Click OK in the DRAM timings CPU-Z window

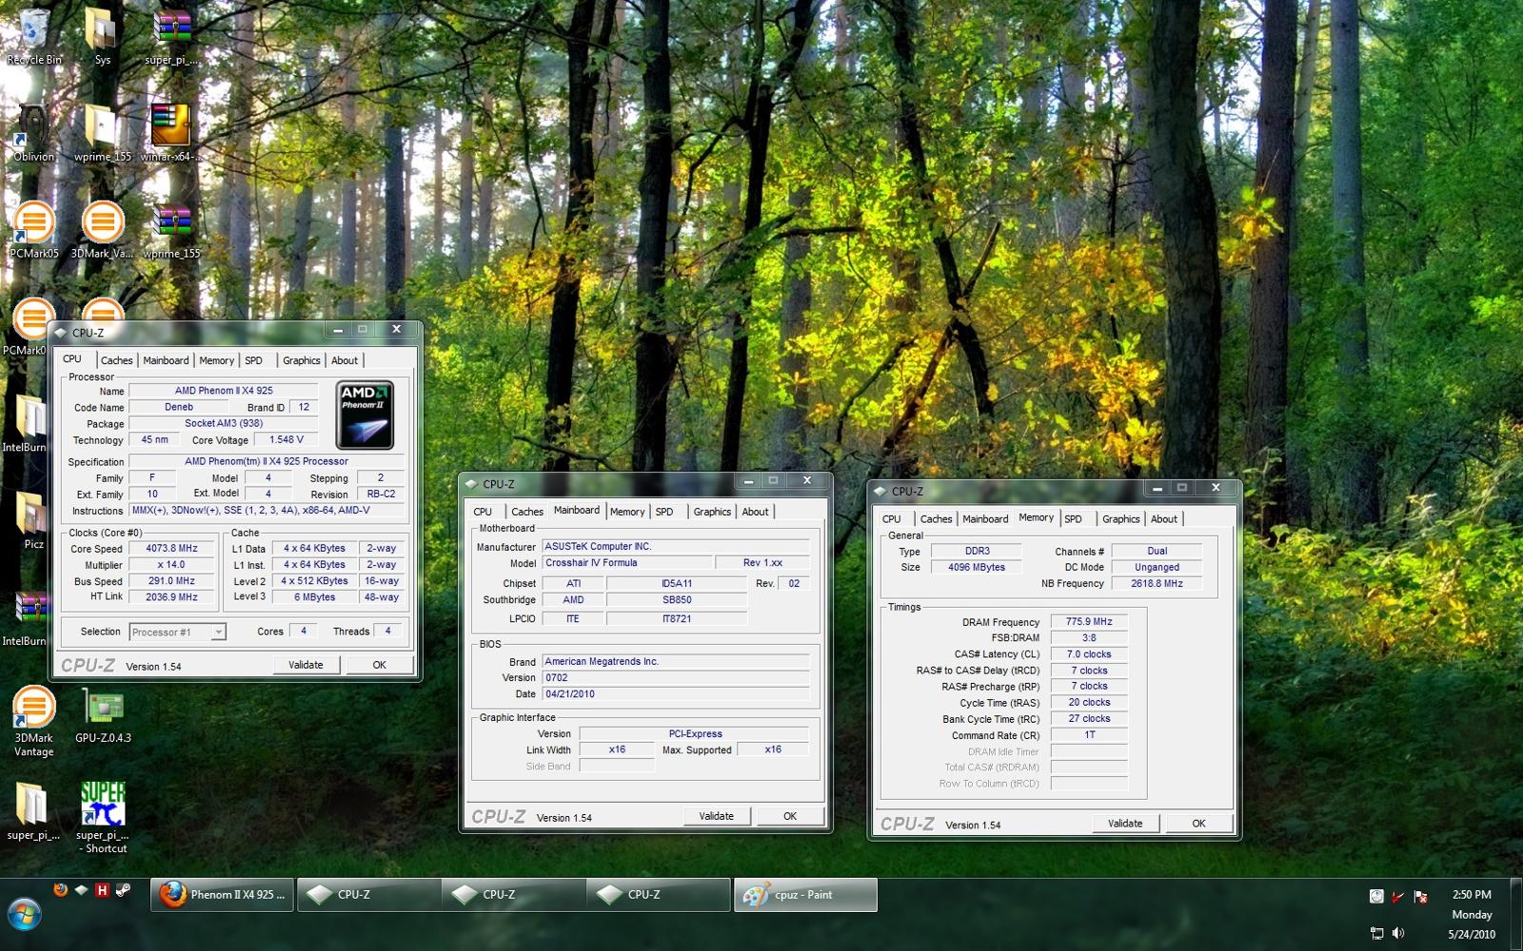(1199, 824)
